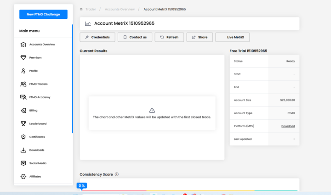Click the Free Trial 1510952965 heading
The height and width of the screenshot is (195, 331).
(x=248, y=51)
